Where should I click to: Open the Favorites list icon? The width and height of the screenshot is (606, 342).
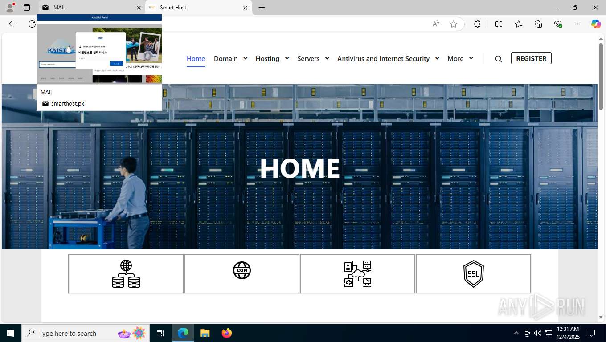click(519, 24)
